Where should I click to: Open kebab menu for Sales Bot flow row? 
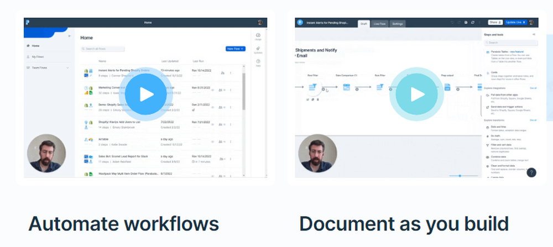(231, 159)
